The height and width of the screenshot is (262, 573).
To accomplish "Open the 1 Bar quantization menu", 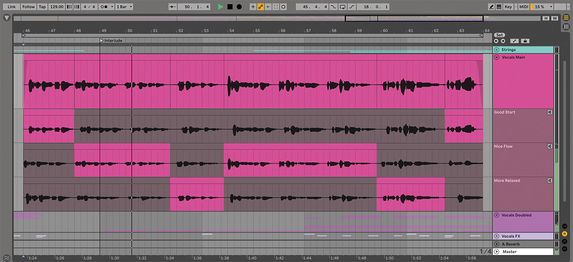I will click(x=124, y=7).
